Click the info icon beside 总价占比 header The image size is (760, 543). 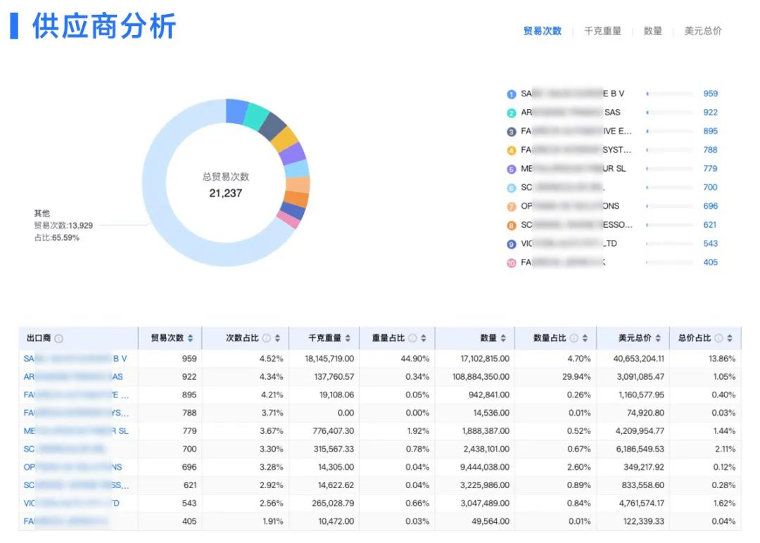(x=718, y=338)
